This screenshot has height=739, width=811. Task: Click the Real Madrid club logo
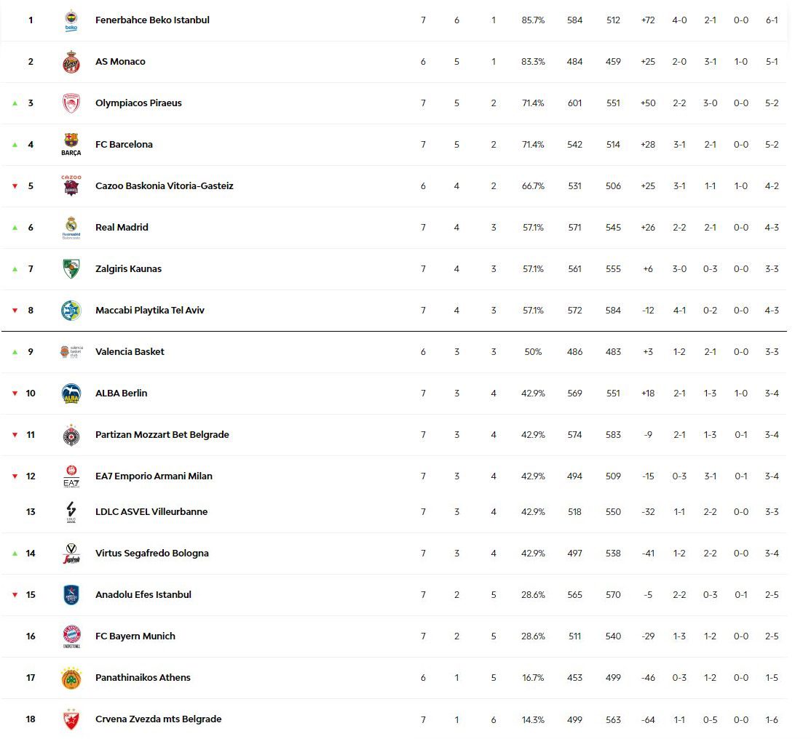71,228
